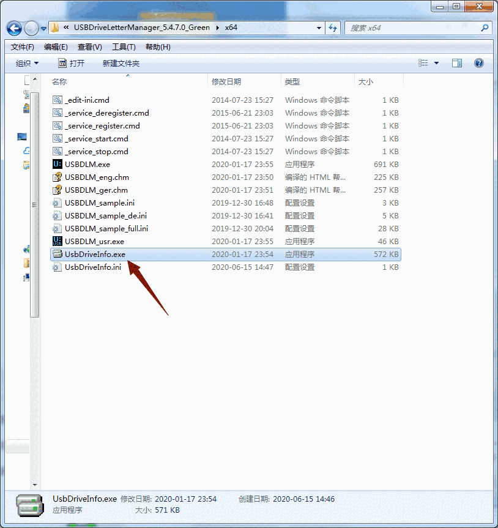498x528 pixels.
Task: Click the back navigation arrow
Action: pyautogui.click(x=13, y=28)
